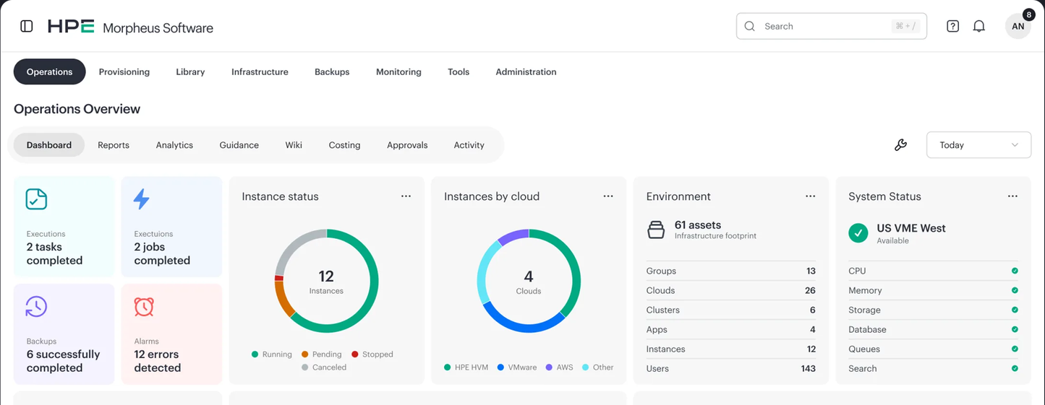Toggle Canceled legend entry
Screen dimensions: 1045x405
(x=324, y=367)
